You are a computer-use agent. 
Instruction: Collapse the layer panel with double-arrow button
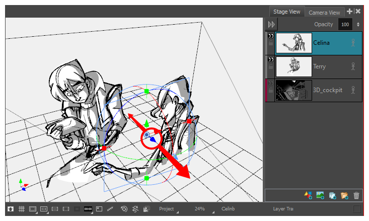pyautogui.click(x=272, y=24)
